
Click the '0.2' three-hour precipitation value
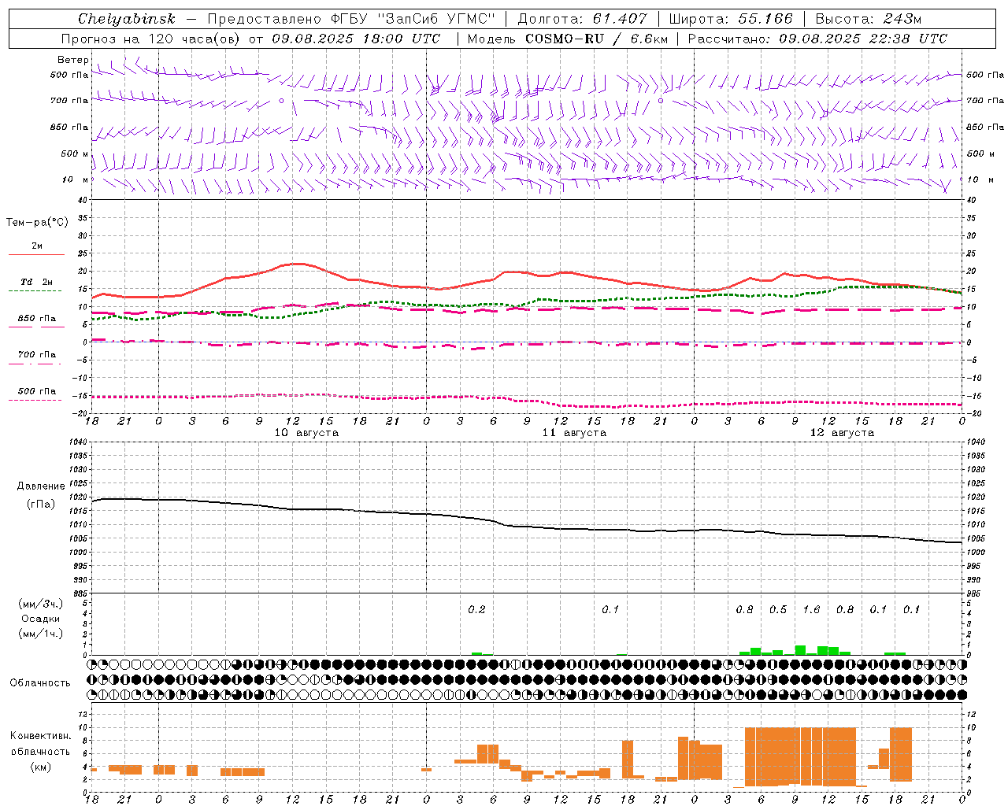pos(476,609)
